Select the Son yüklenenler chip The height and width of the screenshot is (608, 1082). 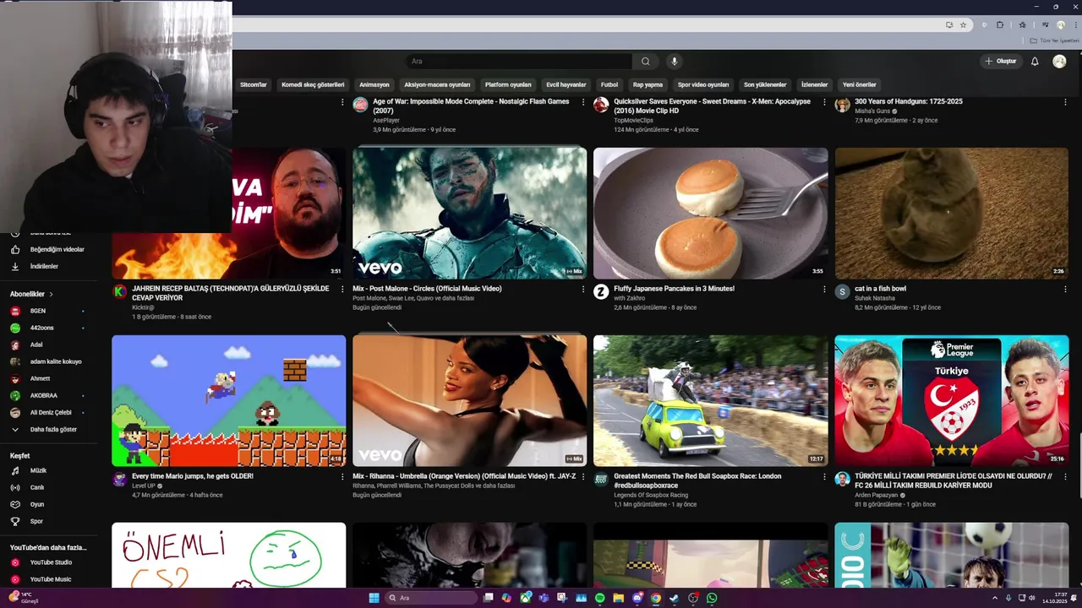[x=765, y=84]
